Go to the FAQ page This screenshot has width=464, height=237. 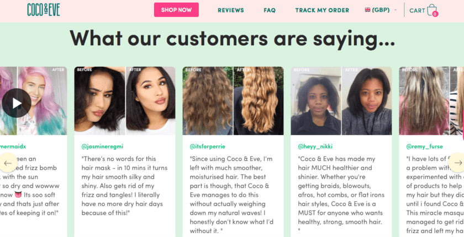[270, 10]
